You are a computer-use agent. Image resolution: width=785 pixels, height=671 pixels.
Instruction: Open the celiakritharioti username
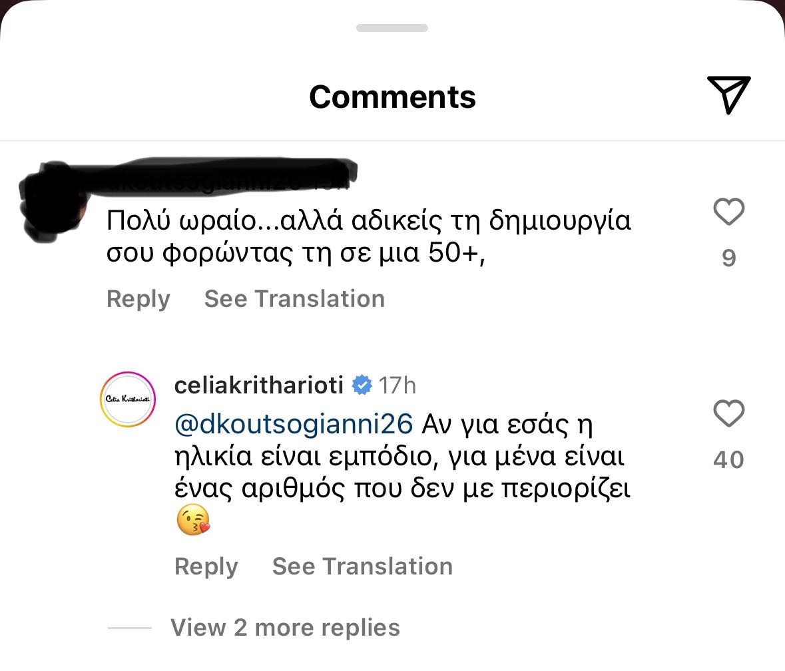pyautogui.click(x=259, y=385)
